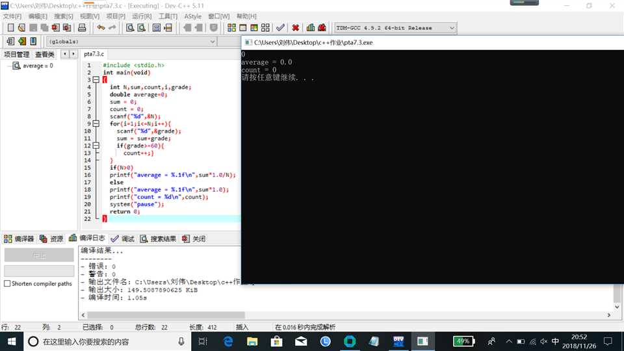Enable Shorten compiler paths checkbox
The height and width of the screenshot is (351, 624).
pos(7,283)
